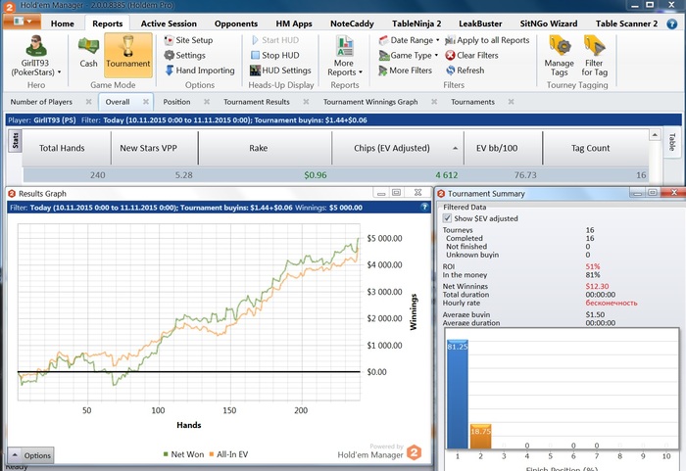Click the stats grid scroll up arrow
The image size is (686, 471).
click(655, 135)
